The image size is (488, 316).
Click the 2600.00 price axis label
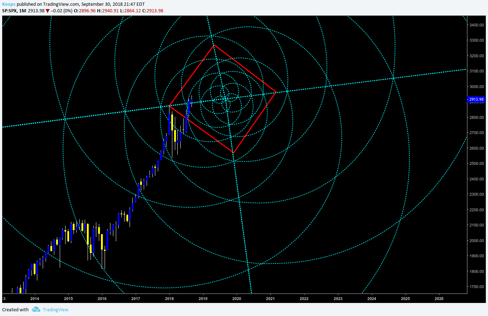coord(477,148)
